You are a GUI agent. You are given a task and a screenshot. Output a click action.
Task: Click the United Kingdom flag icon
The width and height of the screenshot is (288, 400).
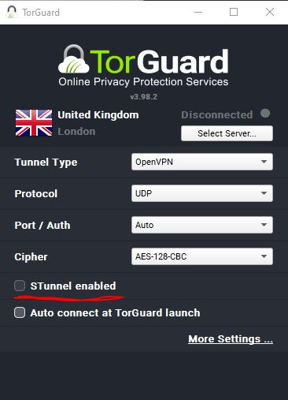tap(34, 123)
